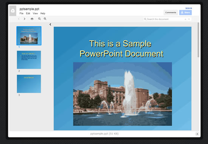The width and height of the screenshot is (208, 144).
Task: Select slide 3 thumbnail
Action: coord(29,84)
